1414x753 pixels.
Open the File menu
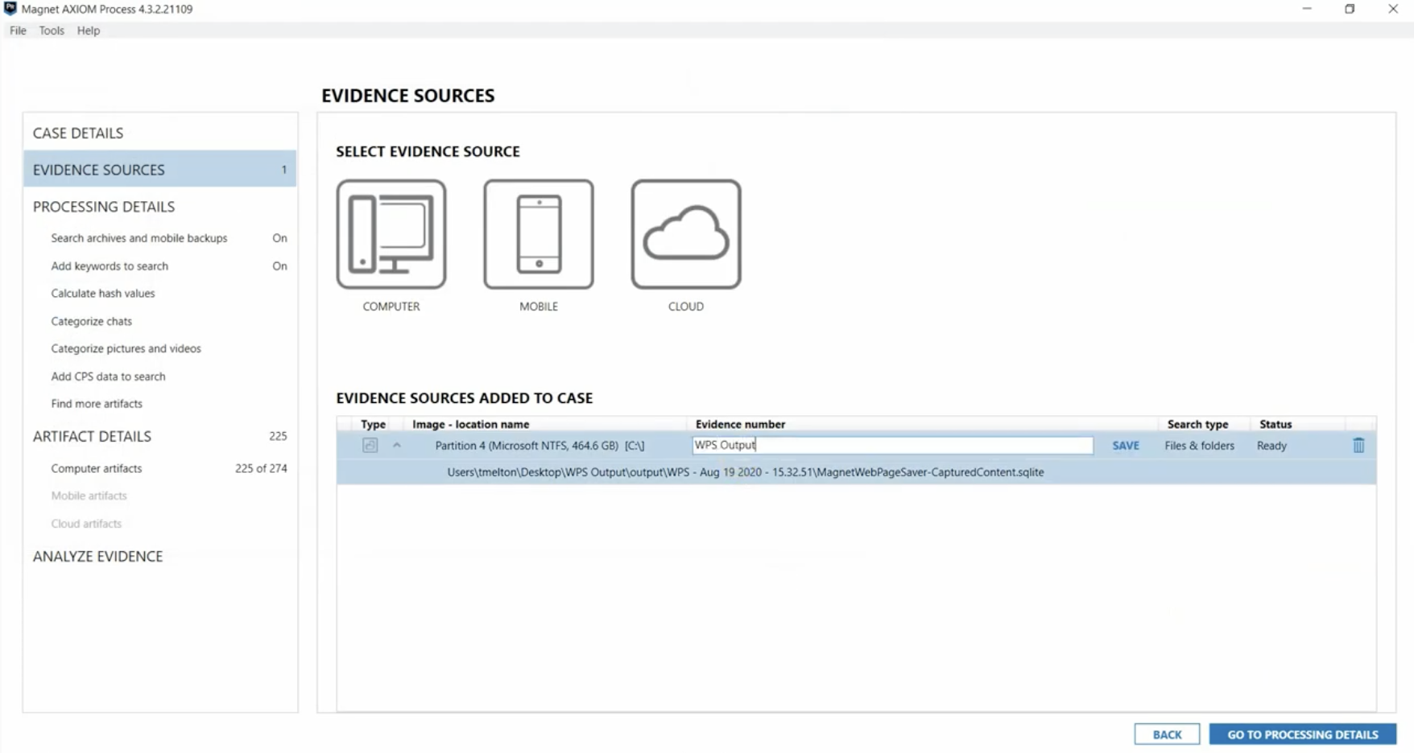click(17, 30)
